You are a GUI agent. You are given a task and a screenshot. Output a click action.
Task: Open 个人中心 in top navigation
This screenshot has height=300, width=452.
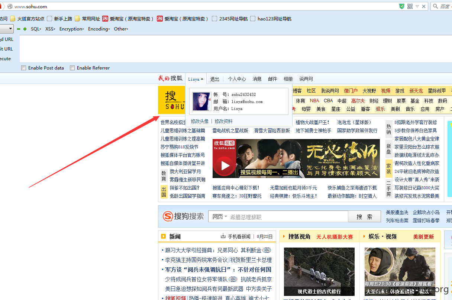point(237,79)
